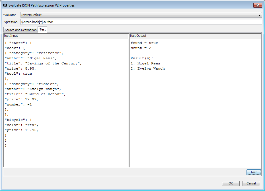Viewport: 265px width, 191px height.
Task: Click the "count = 2" line in Test Output
Action: (x=141, y=48)
